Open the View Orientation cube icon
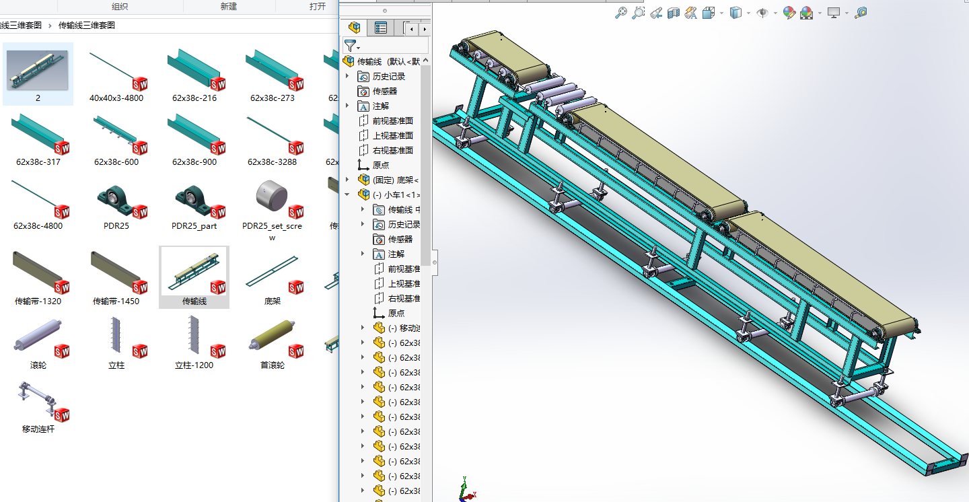969x502 pixels. click(x=708, y=13)
